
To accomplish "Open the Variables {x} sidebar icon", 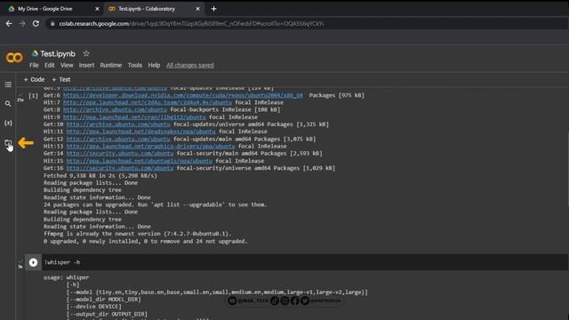I will click(8, 123).
